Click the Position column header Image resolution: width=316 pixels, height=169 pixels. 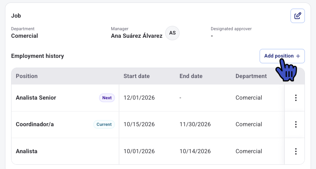(x=27, y=76)
